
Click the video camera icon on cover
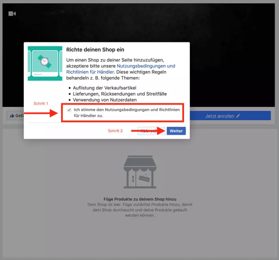pos(12,14)
